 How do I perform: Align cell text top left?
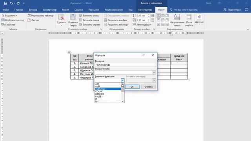(x=158, y=16)
